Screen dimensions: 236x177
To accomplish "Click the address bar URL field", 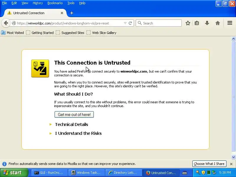I will pyautogui.click(x=70, y=23).
